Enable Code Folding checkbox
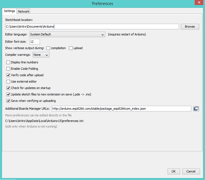Image resolution: width=205 pixels, height=180 pixels. pyautogui.click(x=8, y=69)
